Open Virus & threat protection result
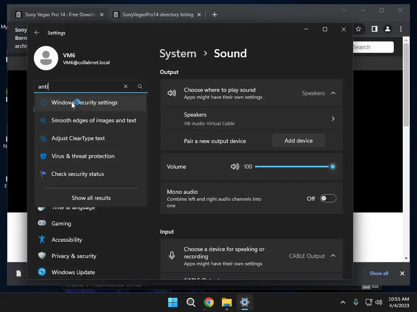 coord(90,156)
